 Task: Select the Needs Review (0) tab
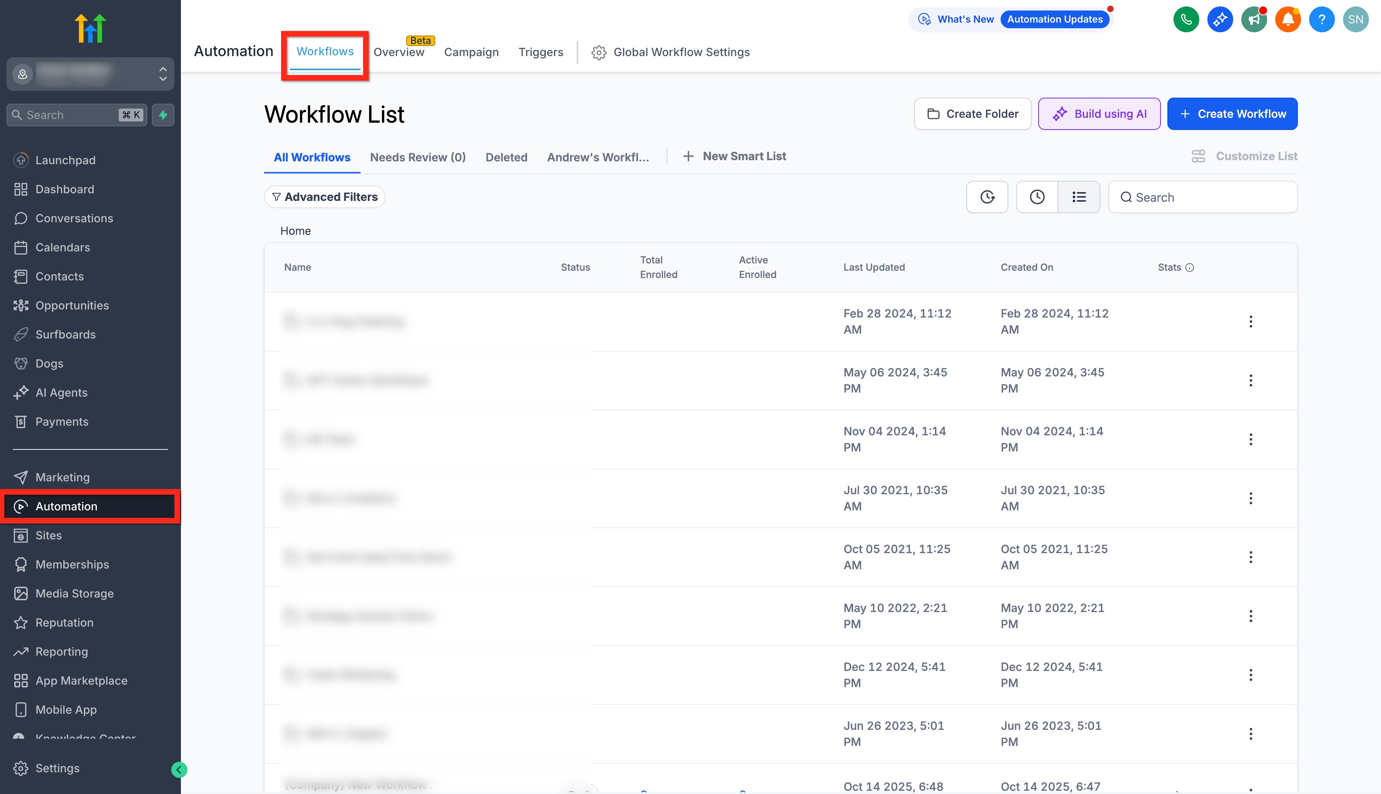point(418,157)
